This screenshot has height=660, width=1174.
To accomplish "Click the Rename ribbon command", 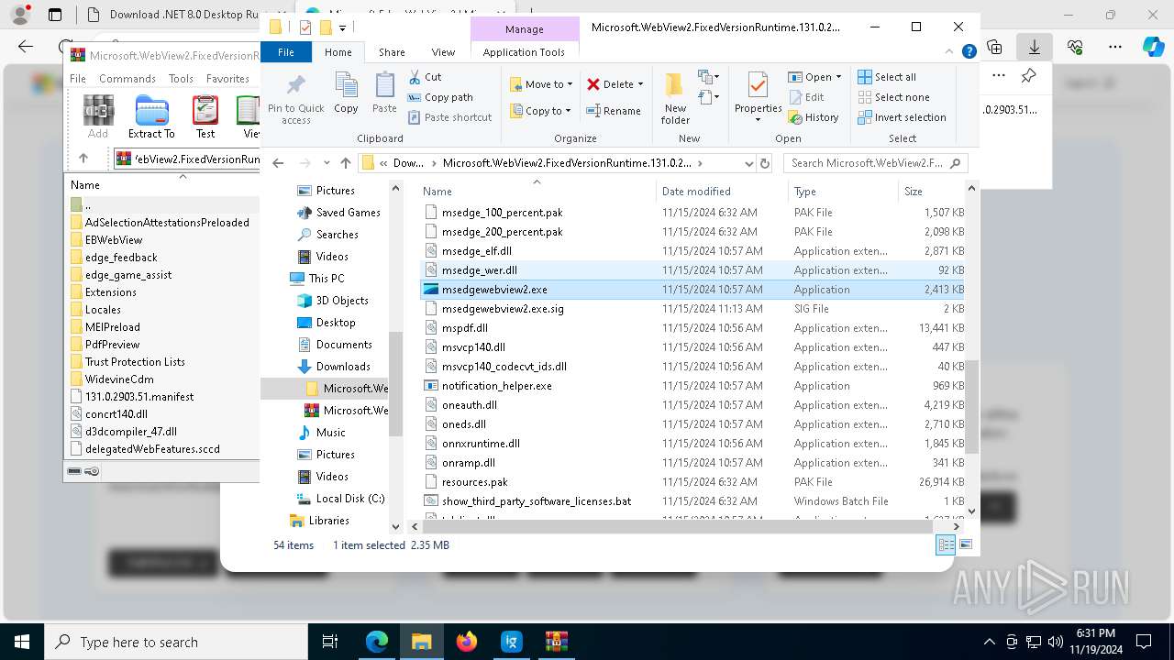I will (x=614, y=111).
